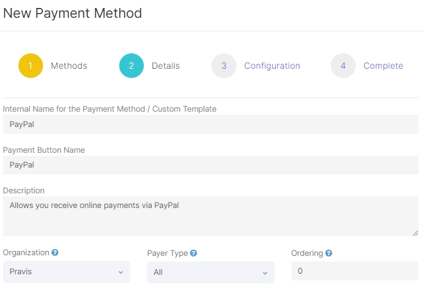Click inside the Description text area

[x=211, y=217]
